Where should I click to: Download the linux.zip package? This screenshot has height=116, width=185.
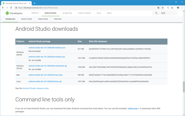coord(45,81)
